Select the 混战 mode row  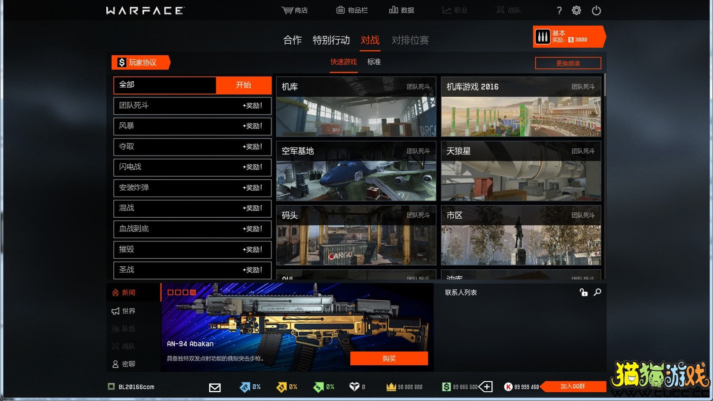click(x=192, y=208)
